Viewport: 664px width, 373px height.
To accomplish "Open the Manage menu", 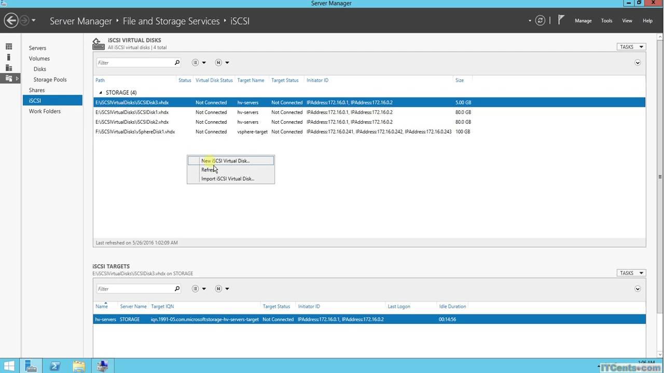I will pyautogui.click(x=583, y=21).
